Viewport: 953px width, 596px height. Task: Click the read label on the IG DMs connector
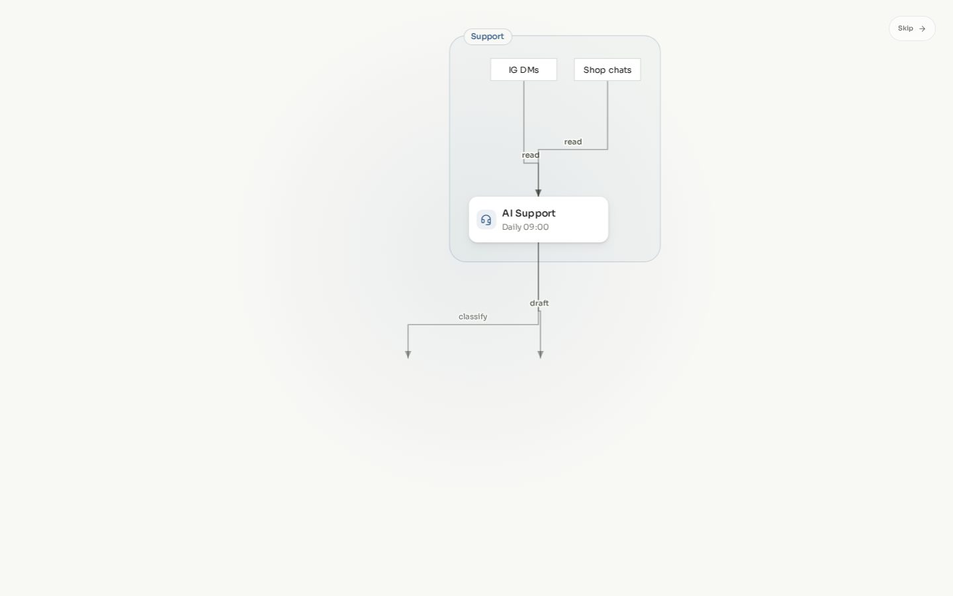click(531, 155)
